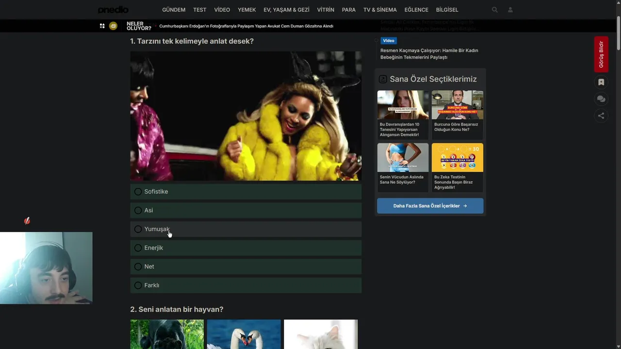The width and height of the screenshot is (621, 349).
Task: Pick the Enerjik radio option
Action: (x=138, y=248)
